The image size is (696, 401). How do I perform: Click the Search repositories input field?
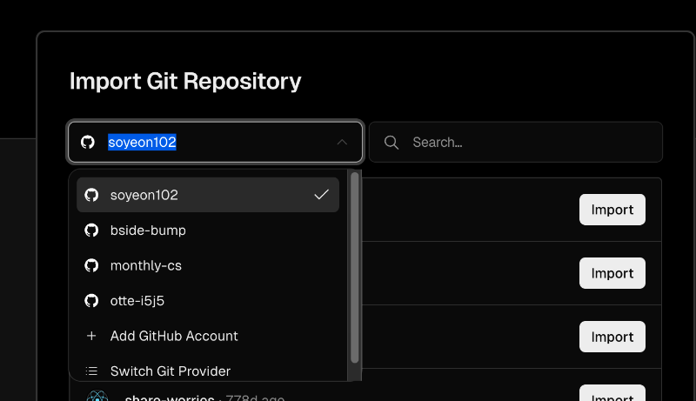(516, 142)
